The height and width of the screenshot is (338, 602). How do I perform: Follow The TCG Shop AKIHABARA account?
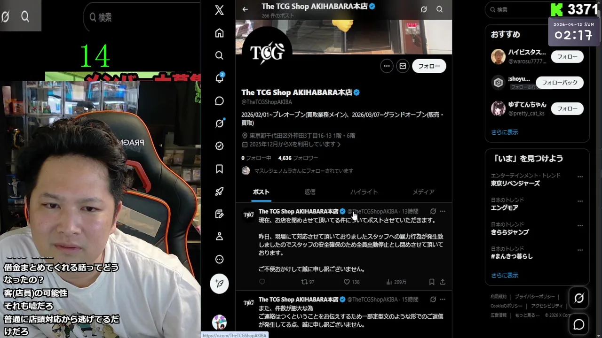(x=429, y=66)
